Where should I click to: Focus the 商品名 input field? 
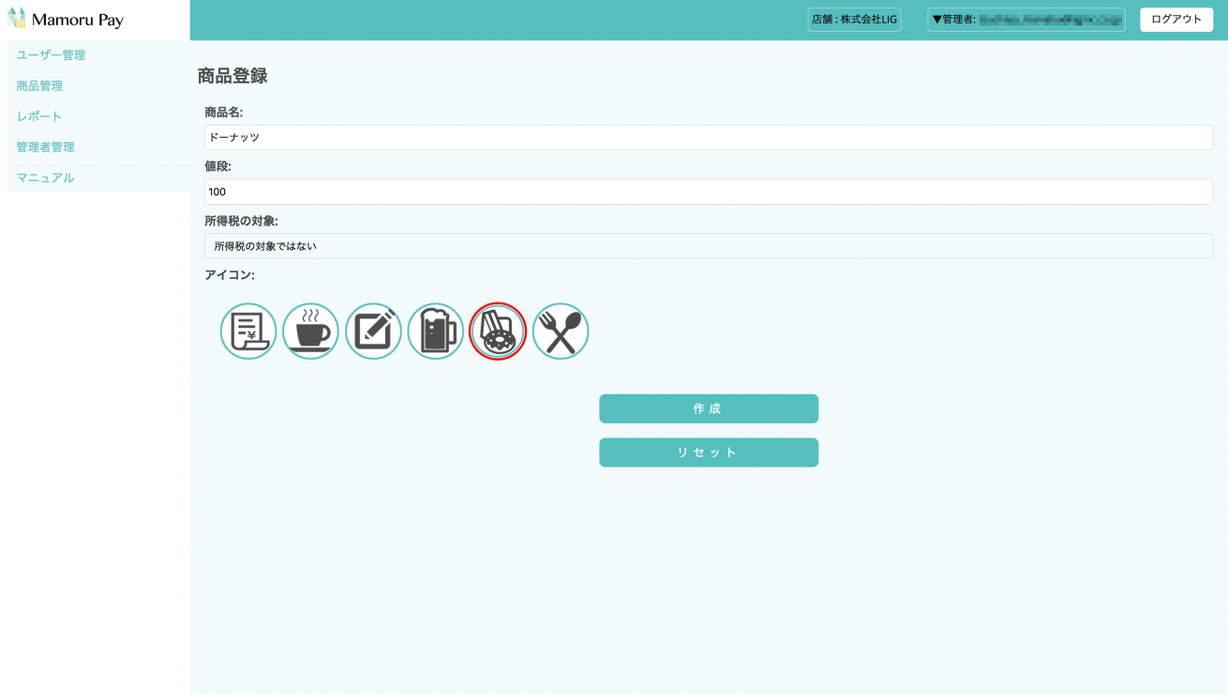point(709,138)
